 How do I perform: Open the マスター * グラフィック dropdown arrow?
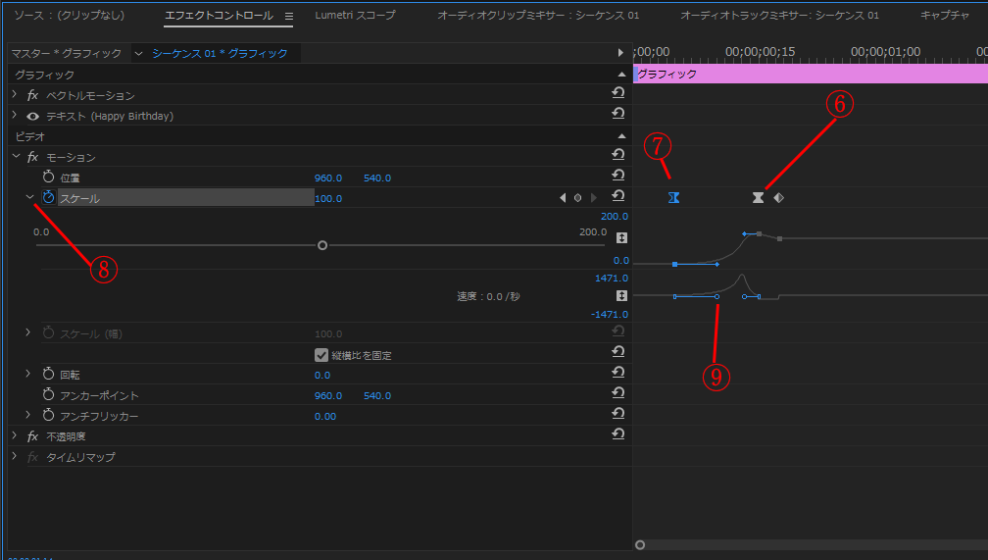138,54
